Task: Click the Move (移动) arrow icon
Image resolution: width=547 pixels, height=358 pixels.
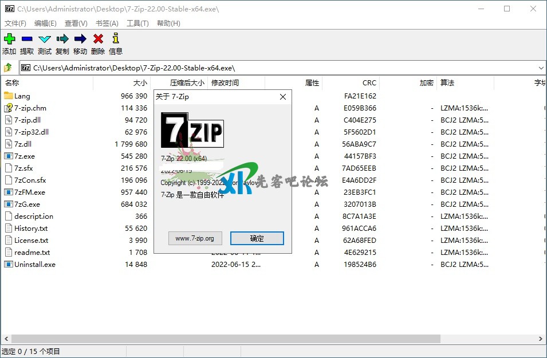Action: point(80,39)
